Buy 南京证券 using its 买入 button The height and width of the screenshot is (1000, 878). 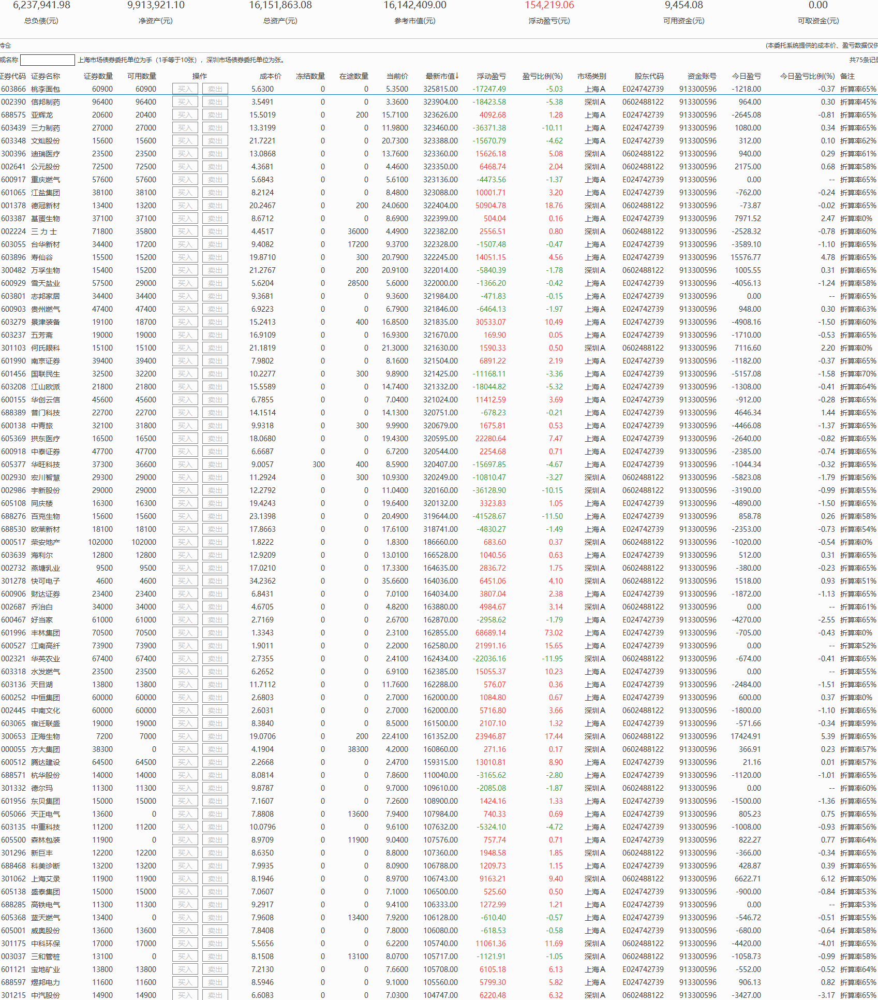click(185, 361)
